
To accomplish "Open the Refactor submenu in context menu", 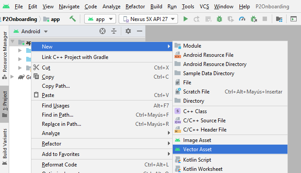I will pos(102,143).
